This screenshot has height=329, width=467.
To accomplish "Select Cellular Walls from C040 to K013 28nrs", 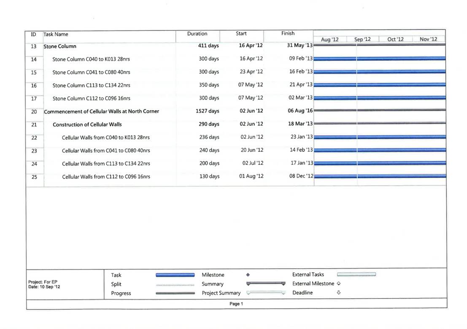I will [x=106, y=137].
